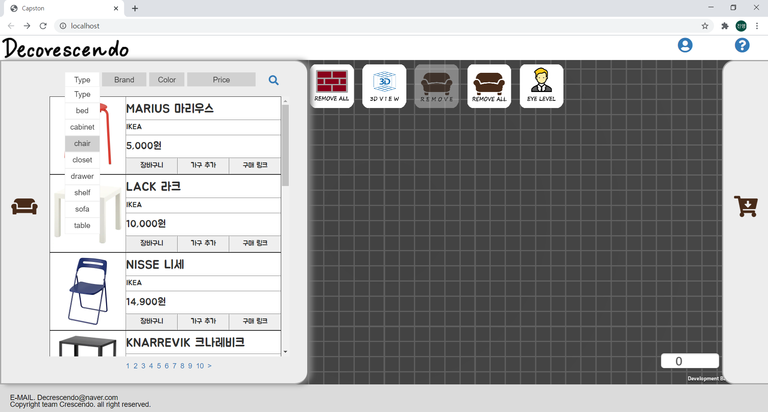Expand the Brand filter dropdown
Viewport: 768px width, 412px height.
pyautogui.click(x=124, y=79)
